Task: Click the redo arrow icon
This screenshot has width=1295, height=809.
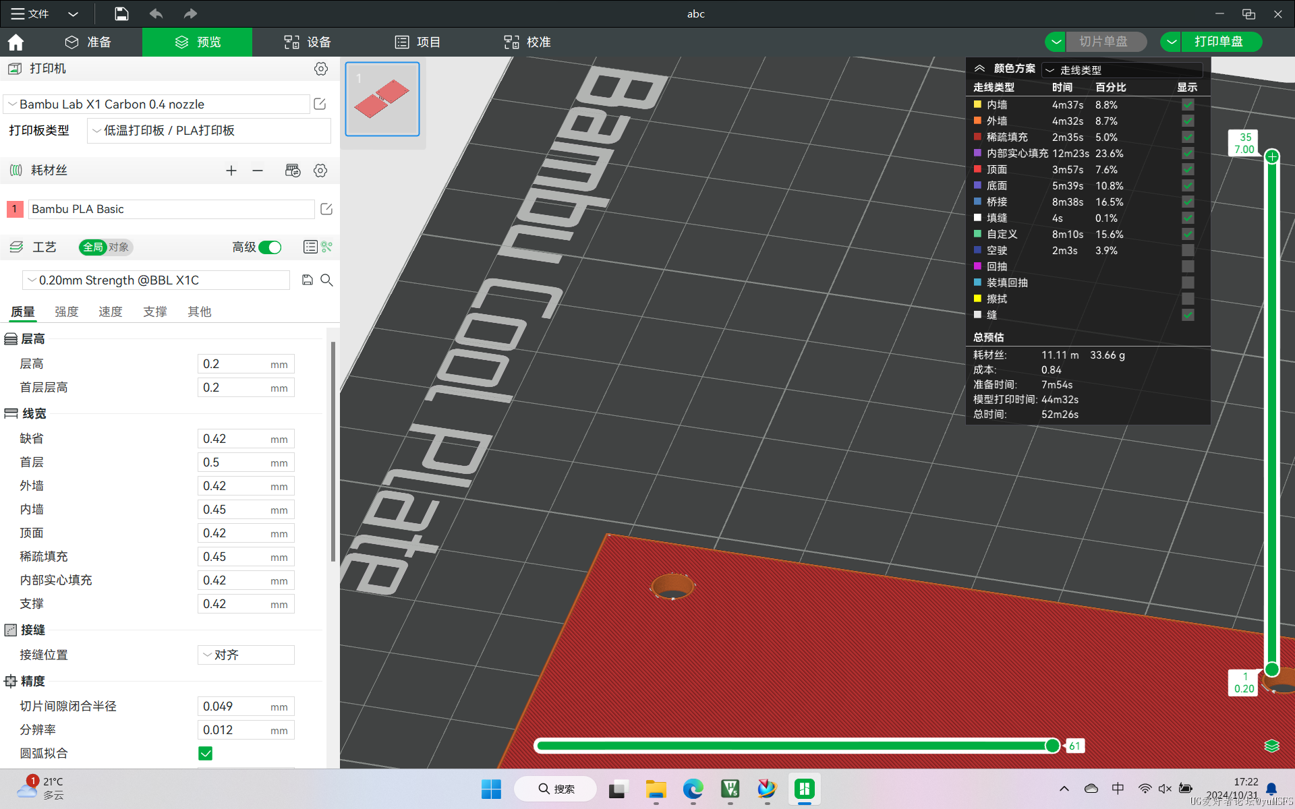Action: pyautogui.click(x=191, y=13)
